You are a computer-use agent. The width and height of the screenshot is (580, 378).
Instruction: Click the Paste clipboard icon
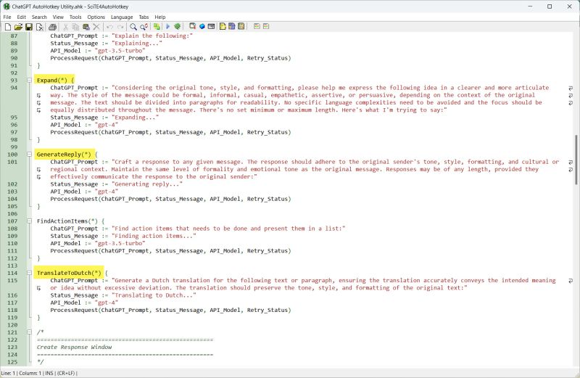click(86, 27)
